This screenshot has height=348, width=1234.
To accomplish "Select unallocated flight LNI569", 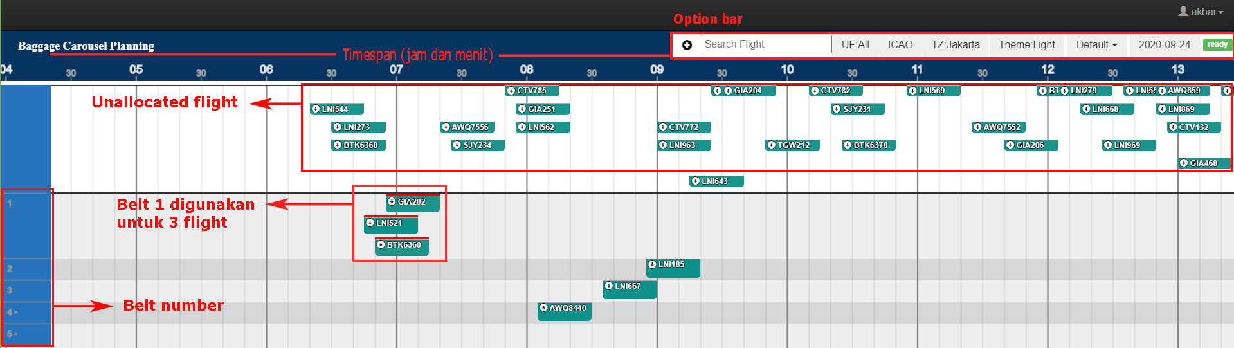I will [x=934, y=91].
